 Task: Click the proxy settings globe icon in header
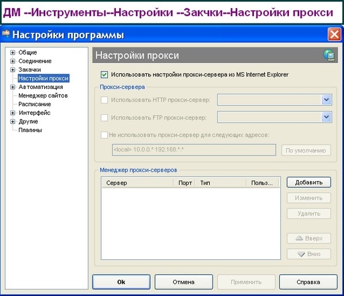329,55
